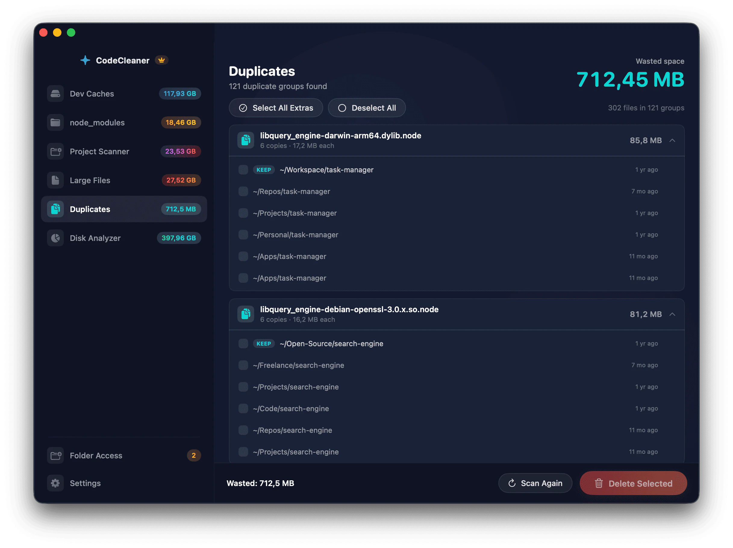Check the ~/Code/search-engine checkbox
Screen dimensions: 733x548
(243, 408)
